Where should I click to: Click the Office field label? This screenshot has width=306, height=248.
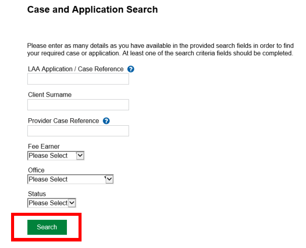(36, 171)
